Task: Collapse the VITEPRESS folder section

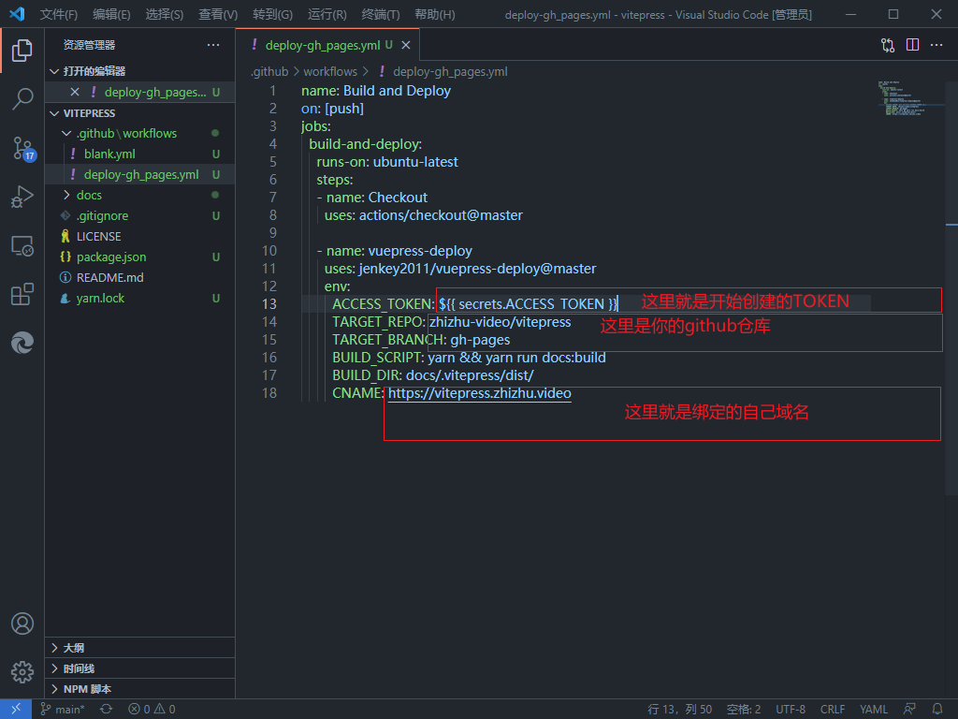Action: point(140,113)
